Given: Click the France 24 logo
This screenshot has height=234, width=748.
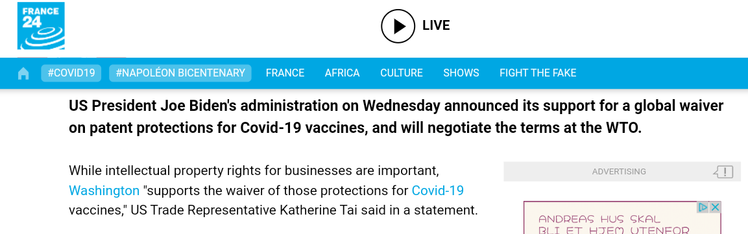Looking at the screenshot, I should click(x=41, y=26).
